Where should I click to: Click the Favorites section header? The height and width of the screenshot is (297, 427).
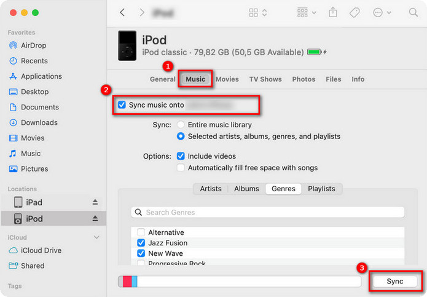coord(22,33)
